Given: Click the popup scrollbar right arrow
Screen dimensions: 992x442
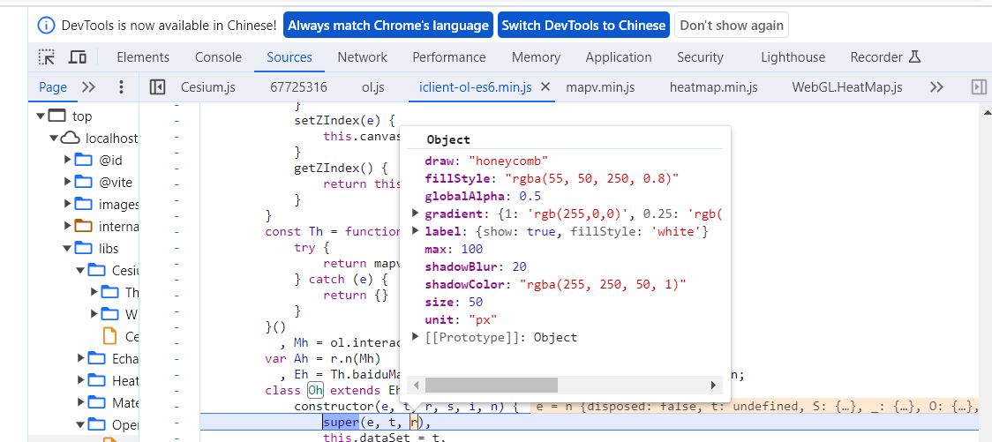Looking at the screenshot, I should [x=713, y=385].
